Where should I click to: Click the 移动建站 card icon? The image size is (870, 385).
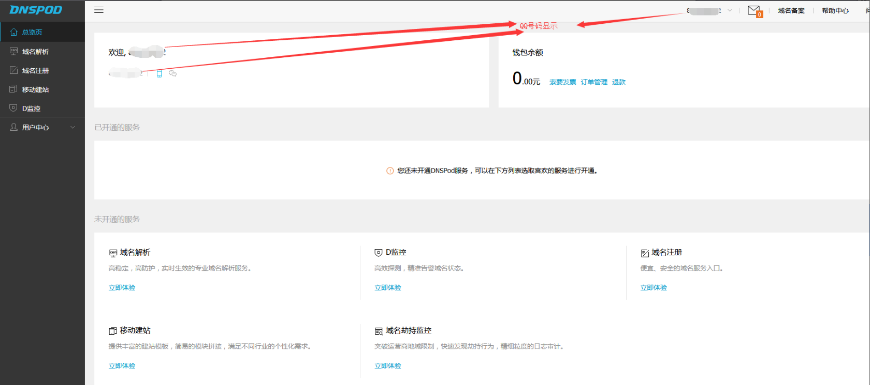(x=113, y=331)
